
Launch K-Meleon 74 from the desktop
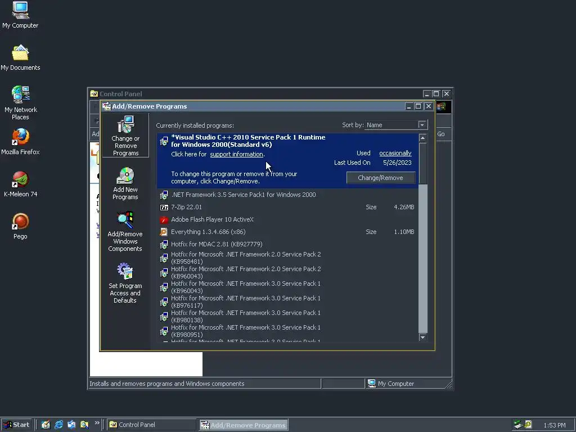coord(21,184)
